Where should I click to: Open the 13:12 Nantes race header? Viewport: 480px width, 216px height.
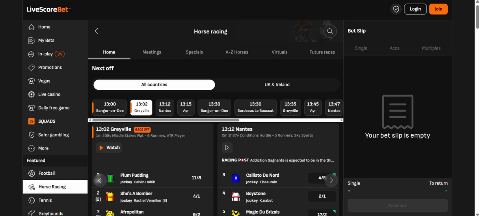237,129
